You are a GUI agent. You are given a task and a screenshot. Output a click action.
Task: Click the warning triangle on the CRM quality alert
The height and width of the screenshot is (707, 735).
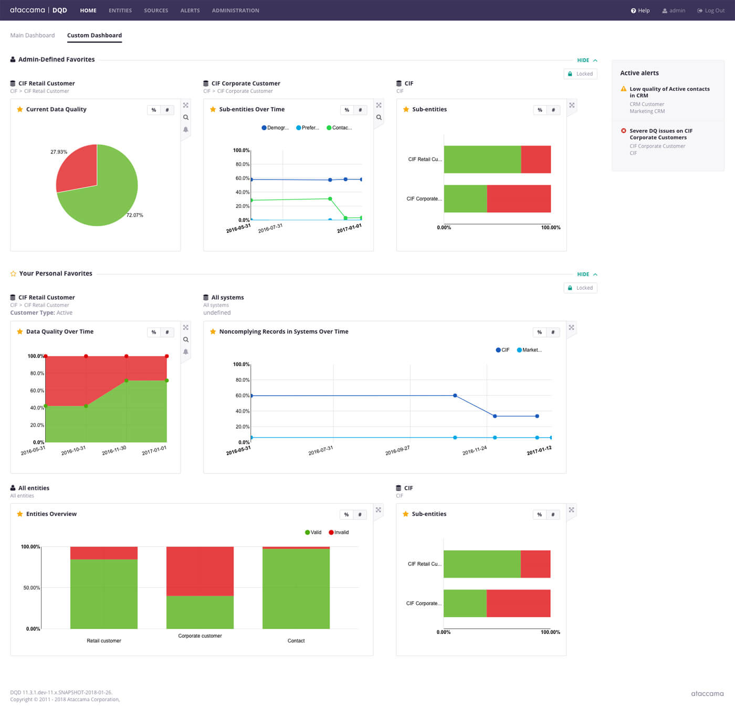pos(623,89)
